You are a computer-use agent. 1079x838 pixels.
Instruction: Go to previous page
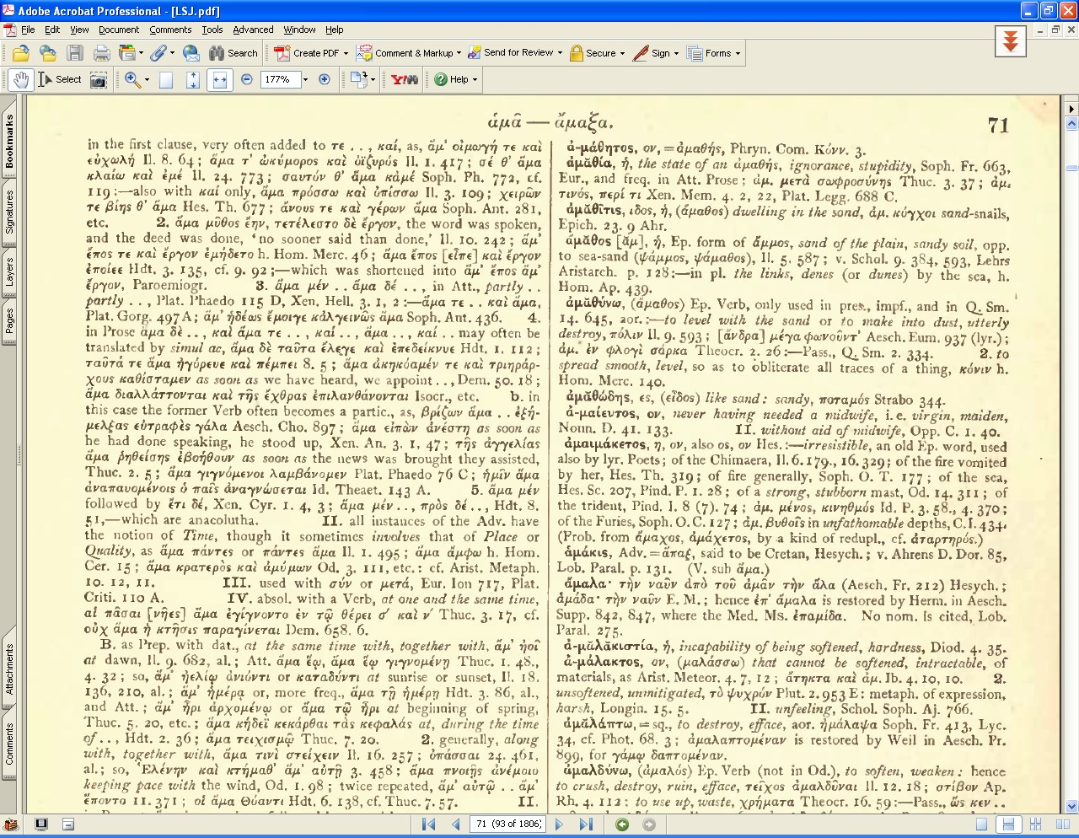[455, 825]
